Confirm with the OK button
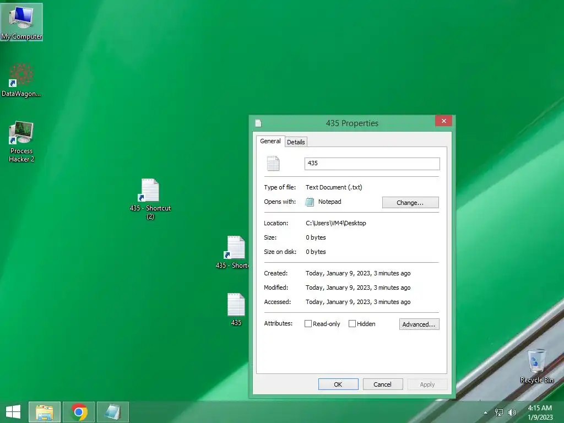The image size is (564, 423). (x=338, y=384)
